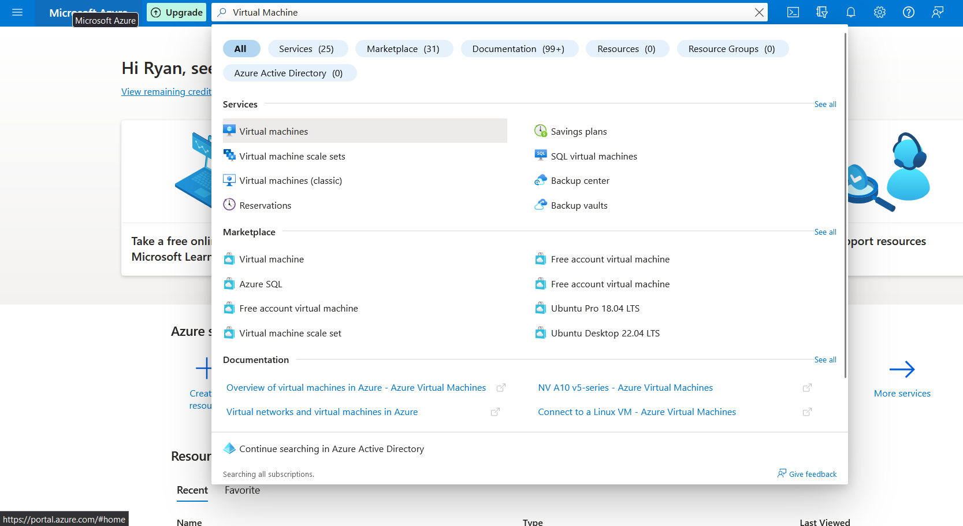
Task: Open the portal Settings gear
Action: click(x=880, y=12)
